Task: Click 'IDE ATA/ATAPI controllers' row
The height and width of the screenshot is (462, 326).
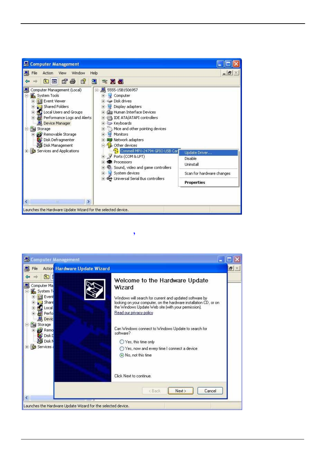Action: pos(136,118)
